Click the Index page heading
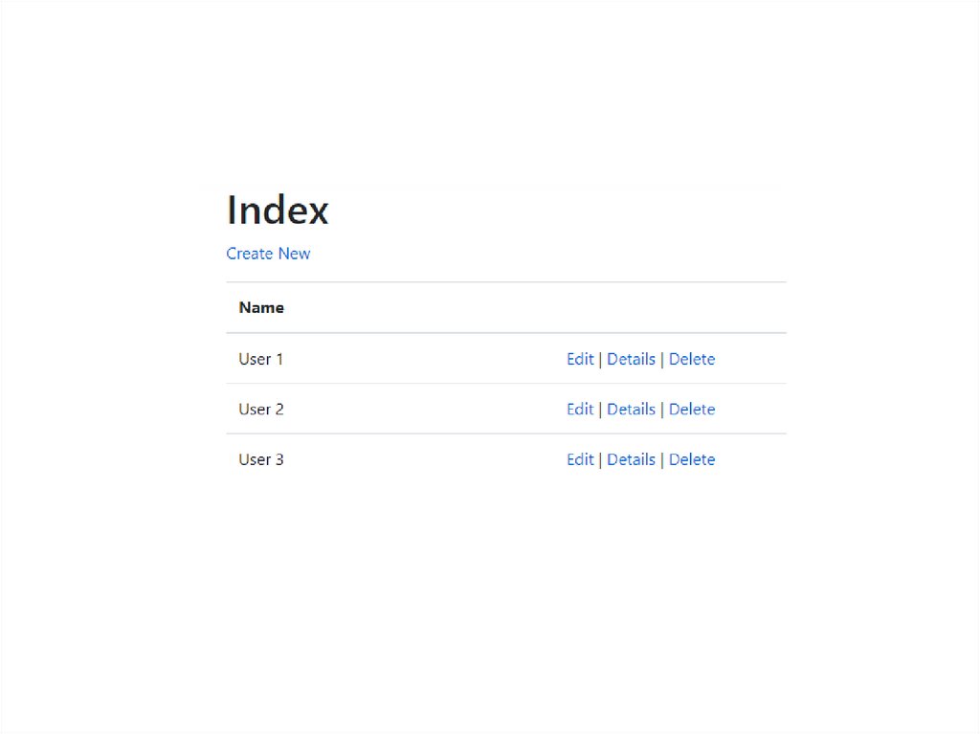This screenshot has width=980, height=734. [x=278, y=210]
